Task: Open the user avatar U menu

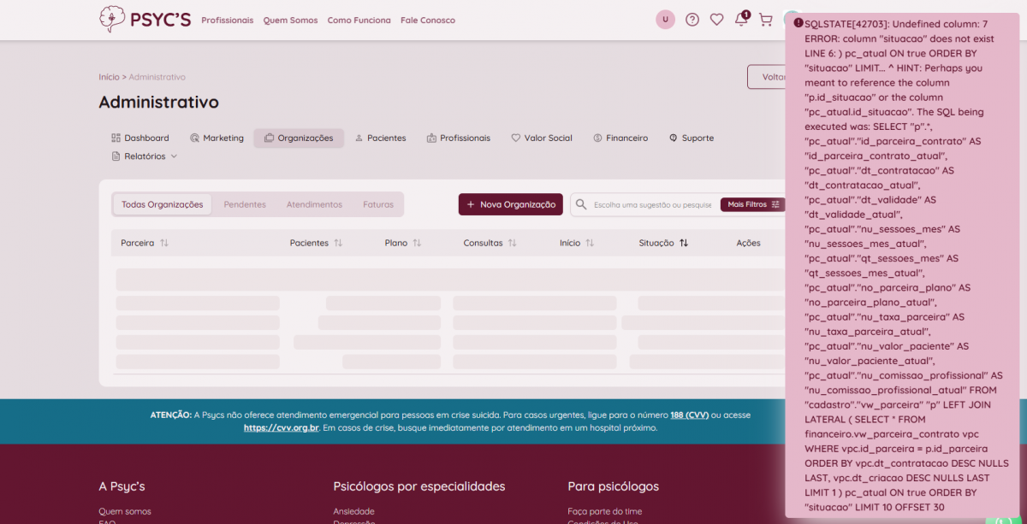Action: tap(665, 19)
